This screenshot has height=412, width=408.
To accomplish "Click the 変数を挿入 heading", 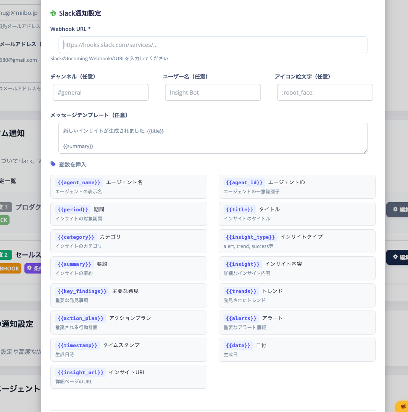I will (73, 164).
